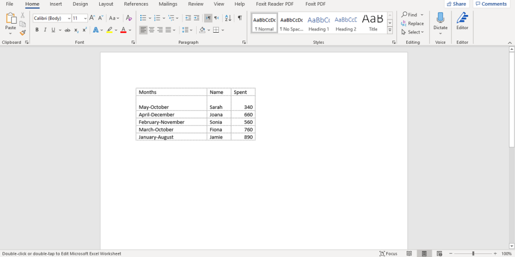
Task: Apply the Title style
Action: tap(373, 23)
